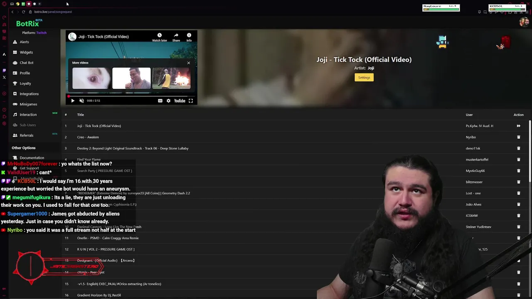The image size is (532, 299).
Task: Click the Opera browser menu icon
Action: tap(4, 4)
